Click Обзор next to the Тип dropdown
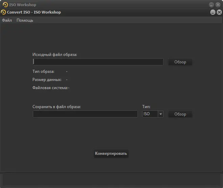Screen dimensions: 223x188 point(180,114)
